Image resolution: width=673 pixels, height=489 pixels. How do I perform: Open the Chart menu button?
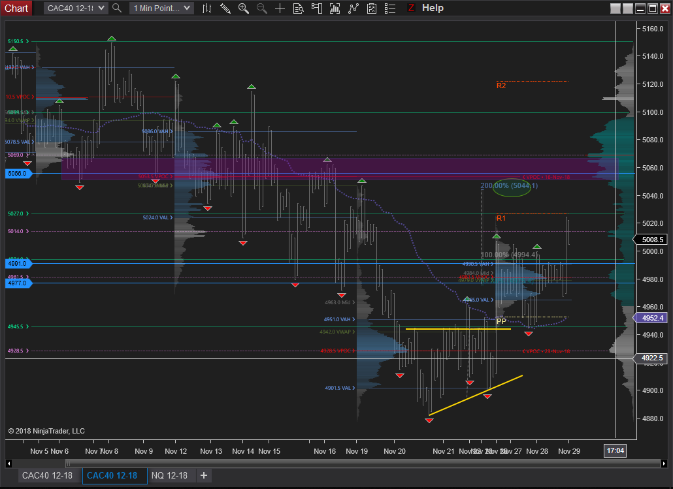click(16, 8)
